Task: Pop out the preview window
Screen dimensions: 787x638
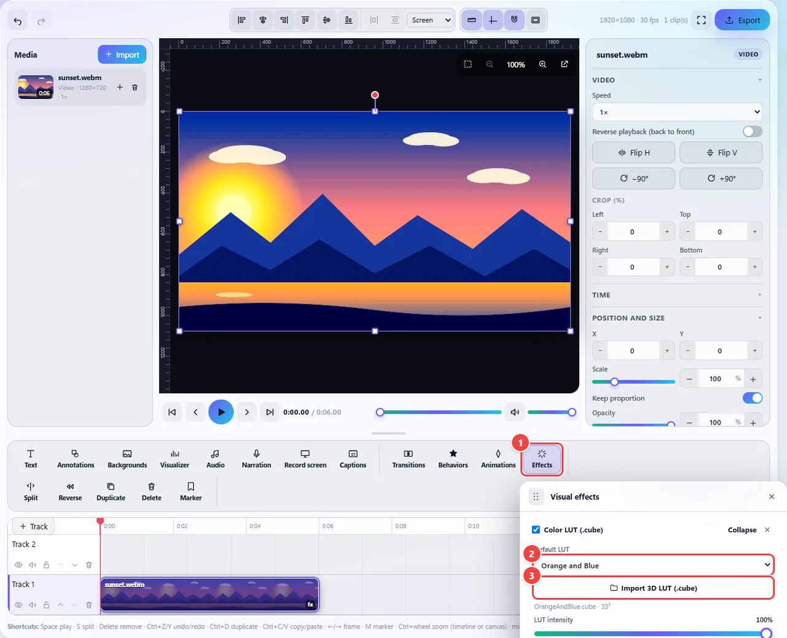Action: (x=564, y=64)
